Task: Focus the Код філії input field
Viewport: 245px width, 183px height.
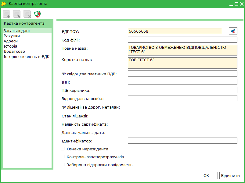Action: [182, 40]
